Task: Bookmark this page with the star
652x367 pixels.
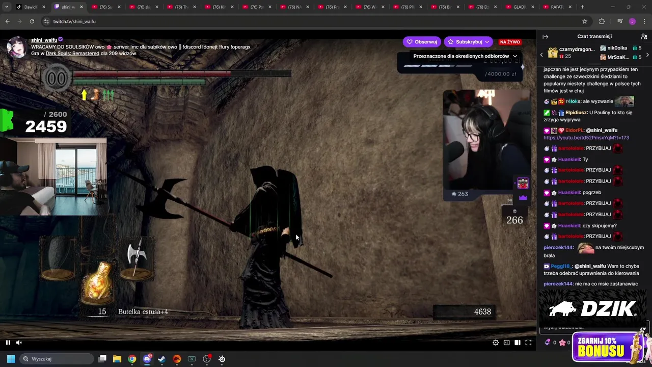Action: [585, 21]
